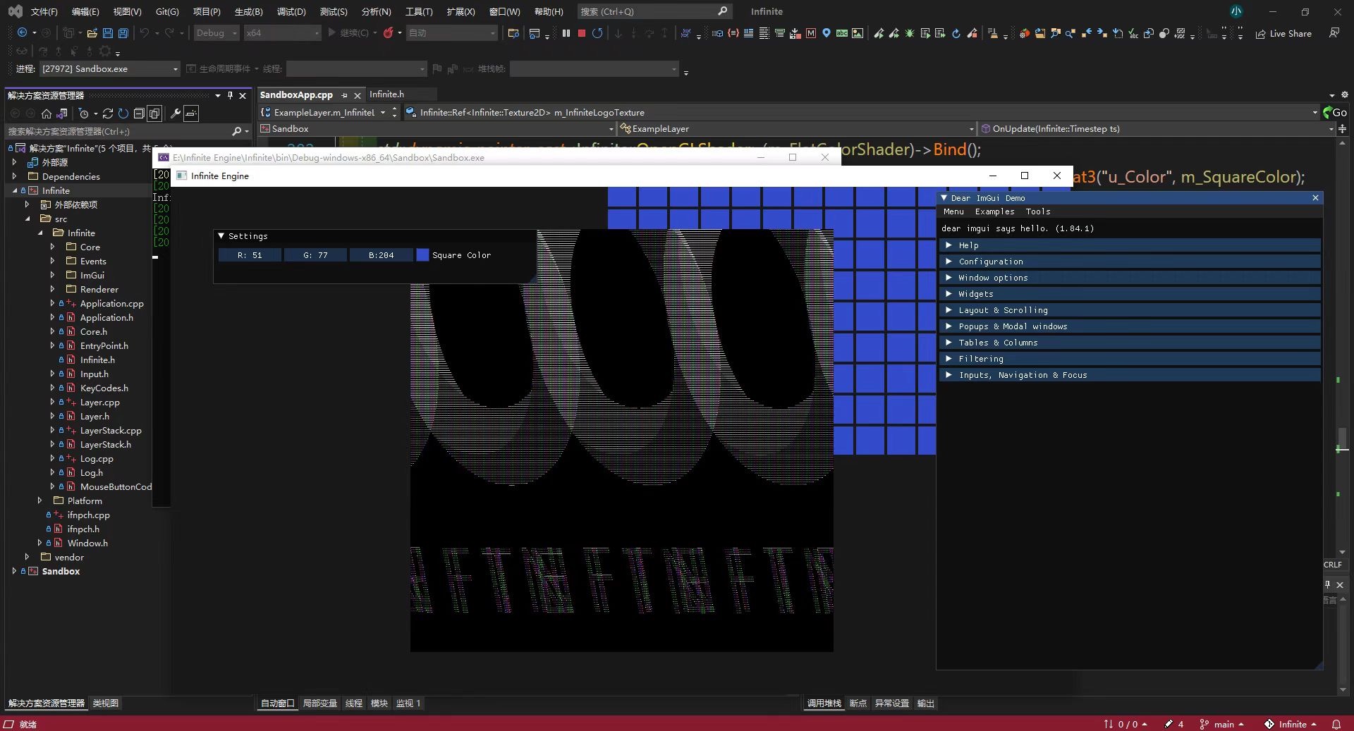This screenshot has width=1354, height=731.
Task: Toggle Solution Explorer preview selected items button
Action: click(x=191, y=113)
